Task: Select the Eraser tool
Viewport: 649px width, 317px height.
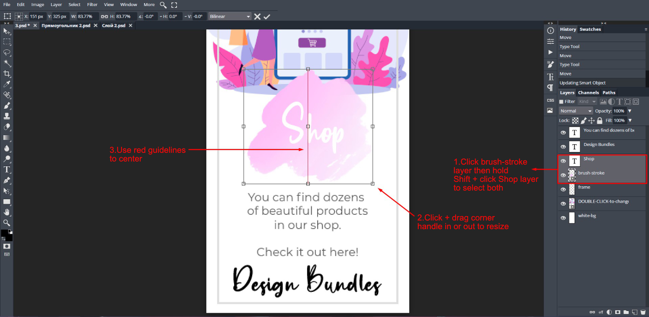Action: coord(7,127)
